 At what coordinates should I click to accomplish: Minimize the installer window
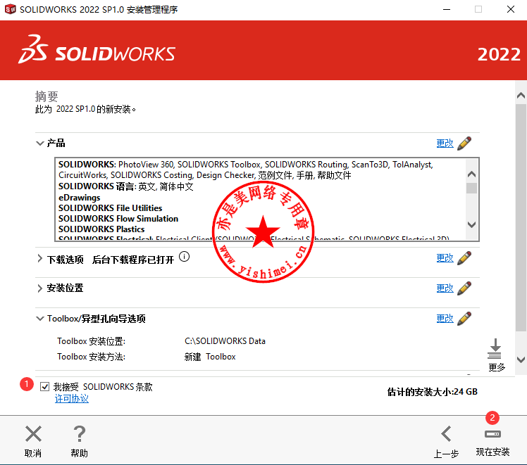[447, 9]
